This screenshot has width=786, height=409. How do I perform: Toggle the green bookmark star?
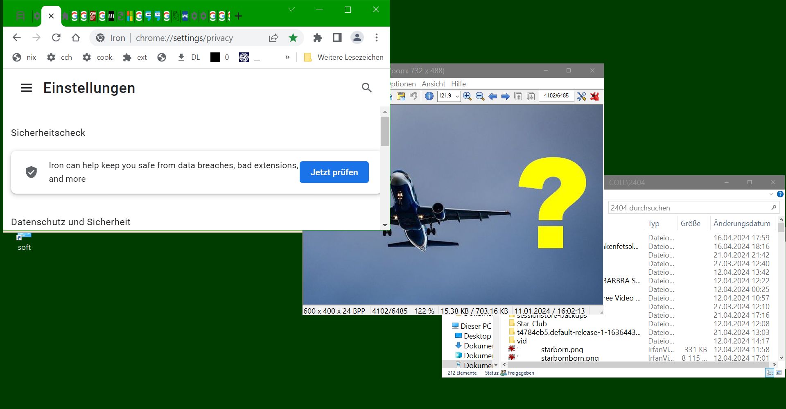[293, 38]
